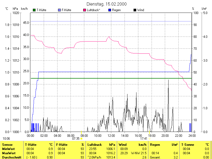The height and width of the screenshot is (159, 212).
Task: Click the pink Luftdruck legend swatch
Action: pos(85,10)
